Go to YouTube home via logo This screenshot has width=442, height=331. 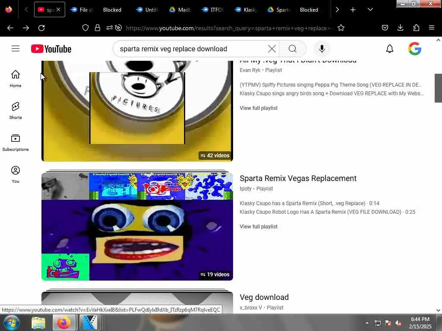[51, 49]
